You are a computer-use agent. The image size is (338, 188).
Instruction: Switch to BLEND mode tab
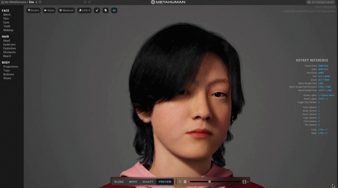click(x=119, y=182)
